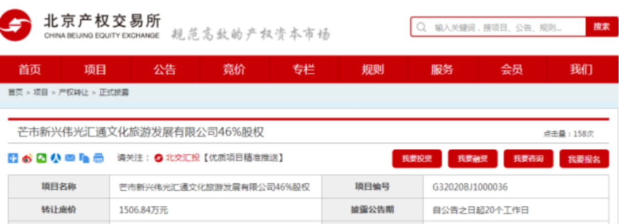Screen dimensions: 619x224
Task: Click the 我要报名 button
Action: pos(584,159)
